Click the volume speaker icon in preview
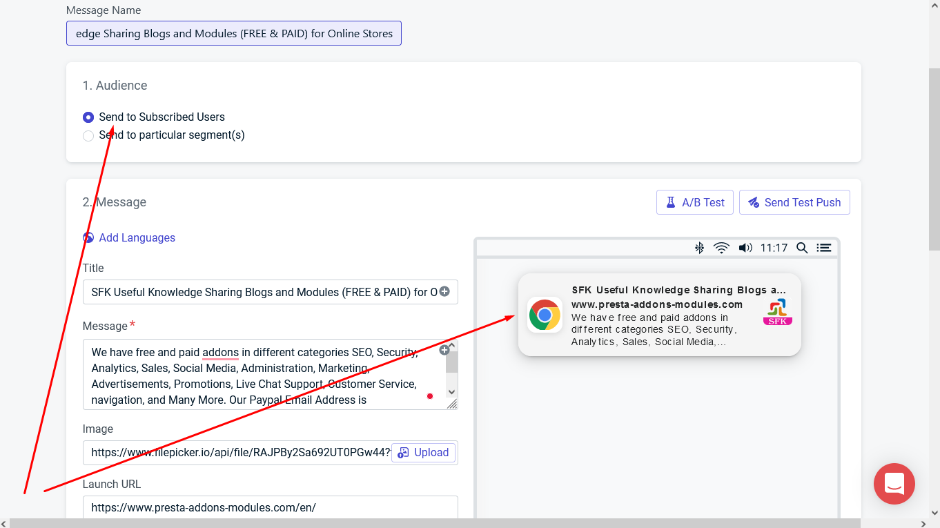 click(745, 248)
